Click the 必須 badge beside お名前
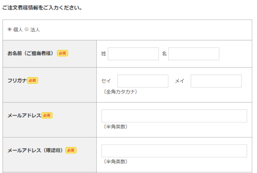This screenshot has height=173, width=257. 63,53
